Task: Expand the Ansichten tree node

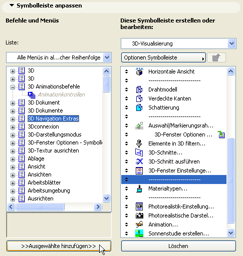Action: pyautogui.click(x=13, y=175)
